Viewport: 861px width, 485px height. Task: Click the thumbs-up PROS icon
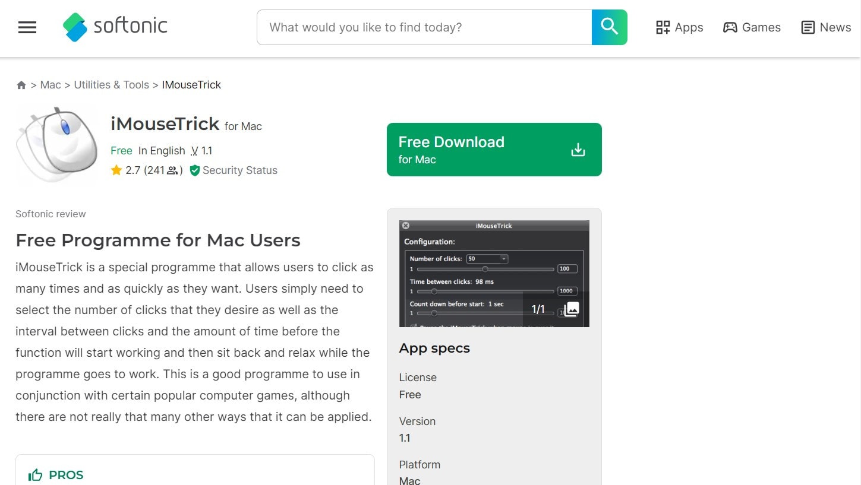(x=36, y=475)
